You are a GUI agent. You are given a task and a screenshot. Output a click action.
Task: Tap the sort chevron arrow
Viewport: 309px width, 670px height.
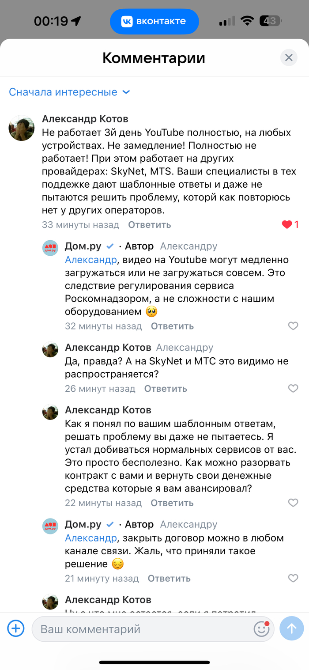[x=126, y=92]
